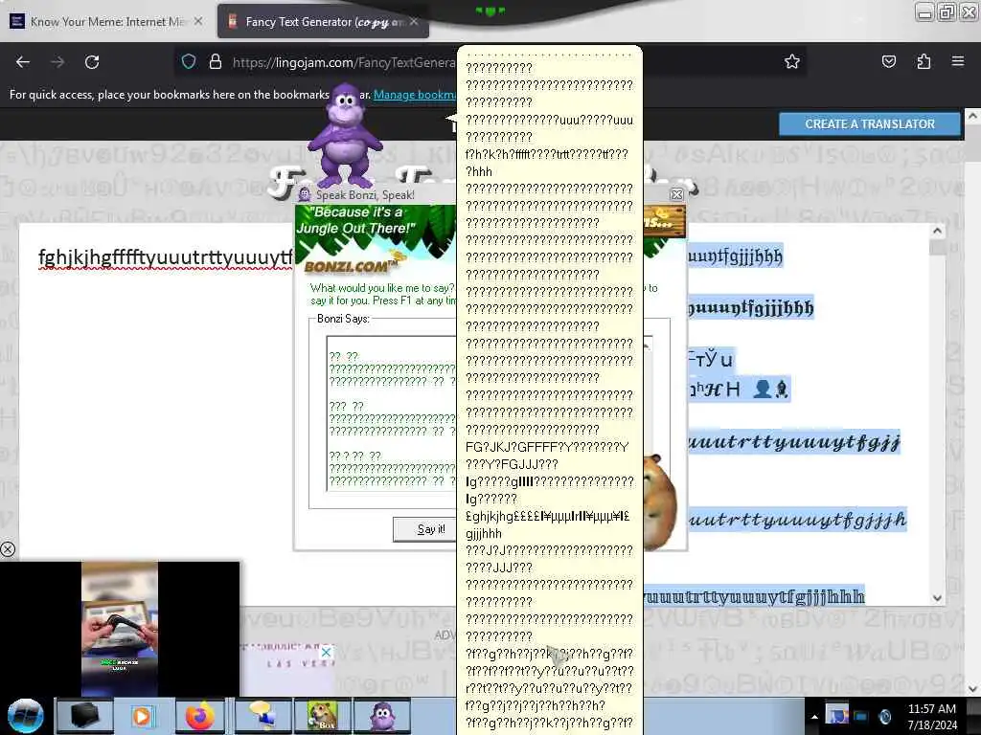Screen dimensions: 981x735
Task: Click the fancy text input area
Action: click(156, 412)
